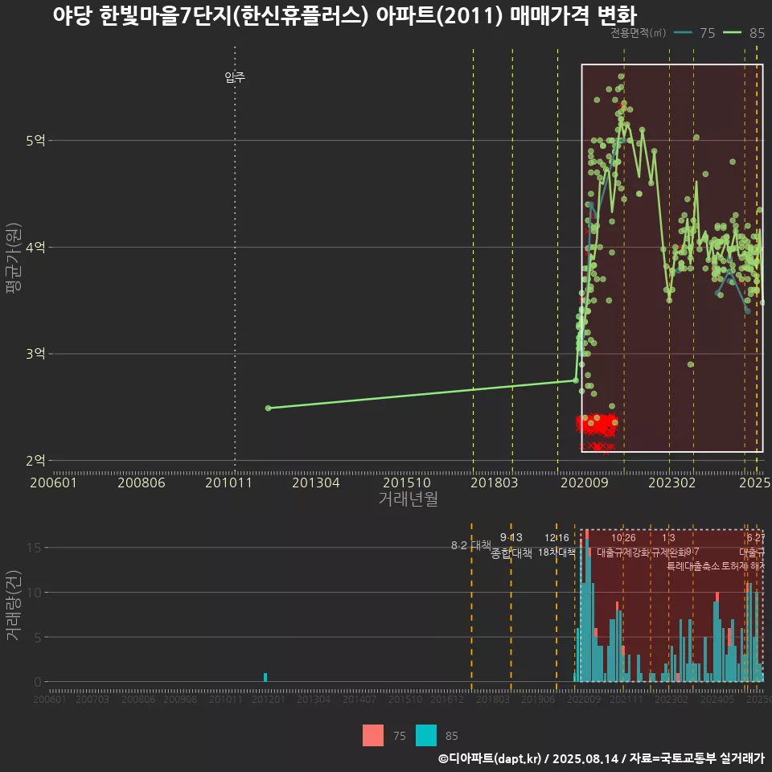Click '201407' on the volume chart axis
The width and height of the screenshot is (772, 772).
tap(359, 699)
